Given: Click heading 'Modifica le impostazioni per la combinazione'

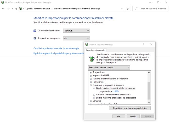Looking at the screenshot, I should pos(73,18).
